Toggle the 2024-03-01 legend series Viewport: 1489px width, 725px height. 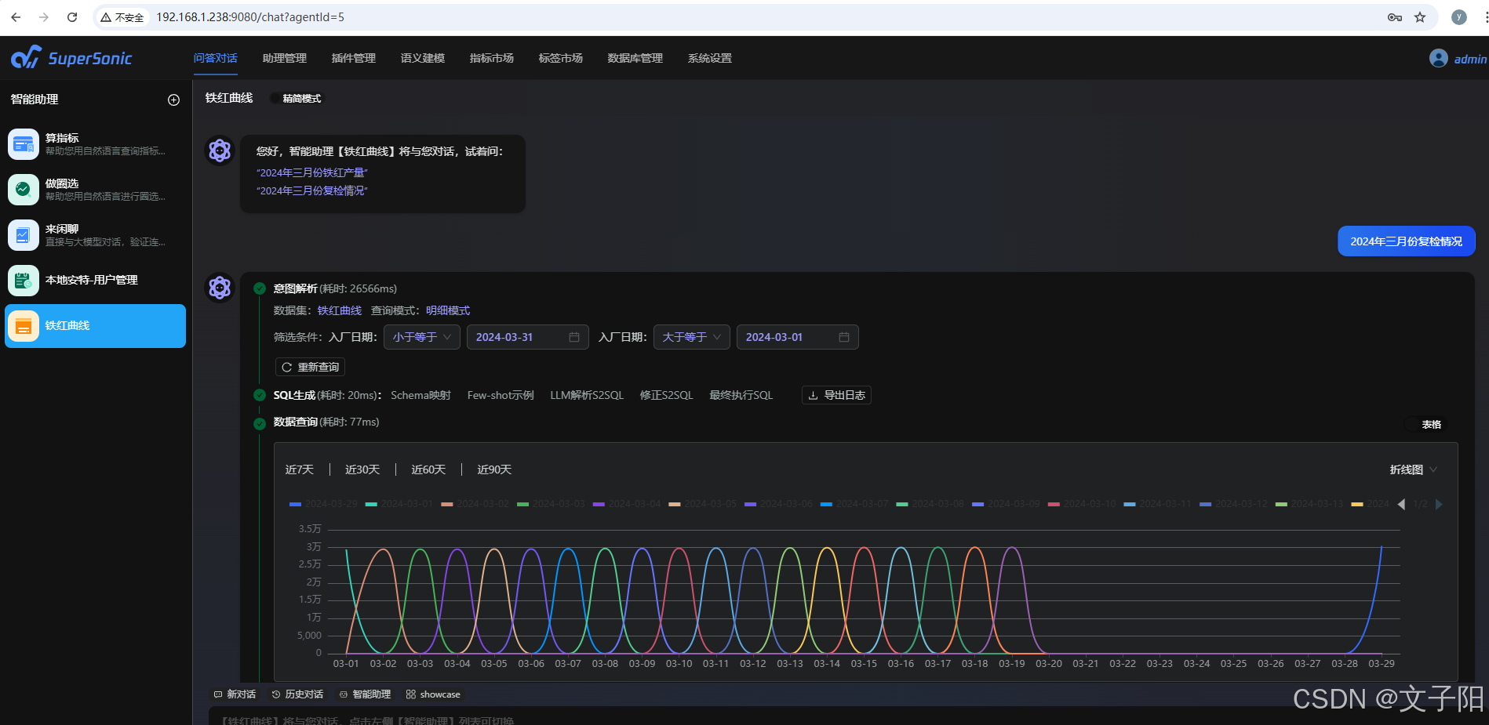pos(399,504)
